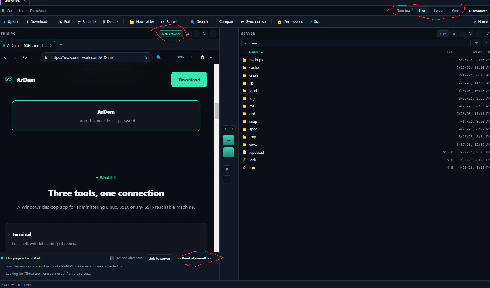The width and height of the screenshot is (490, 288).
Task: Click the Size sigma tool
Action: pos(315,22)
